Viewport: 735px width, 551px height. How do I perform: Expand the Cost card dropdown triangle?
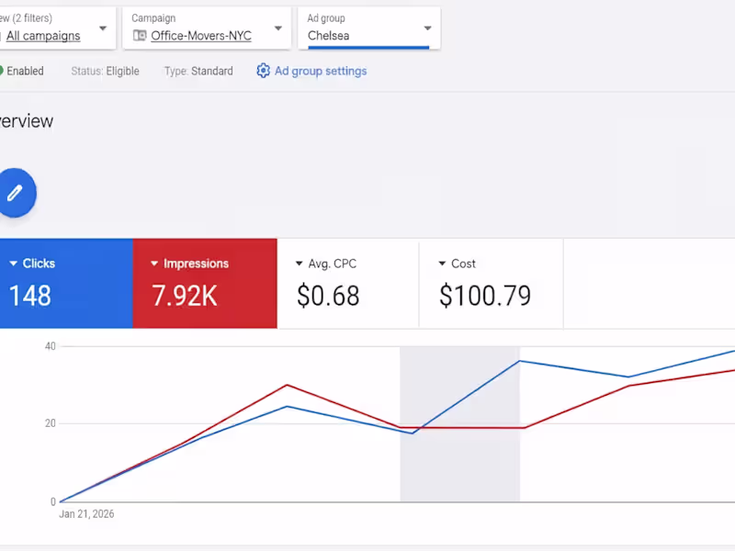click(x=444, y=264)
